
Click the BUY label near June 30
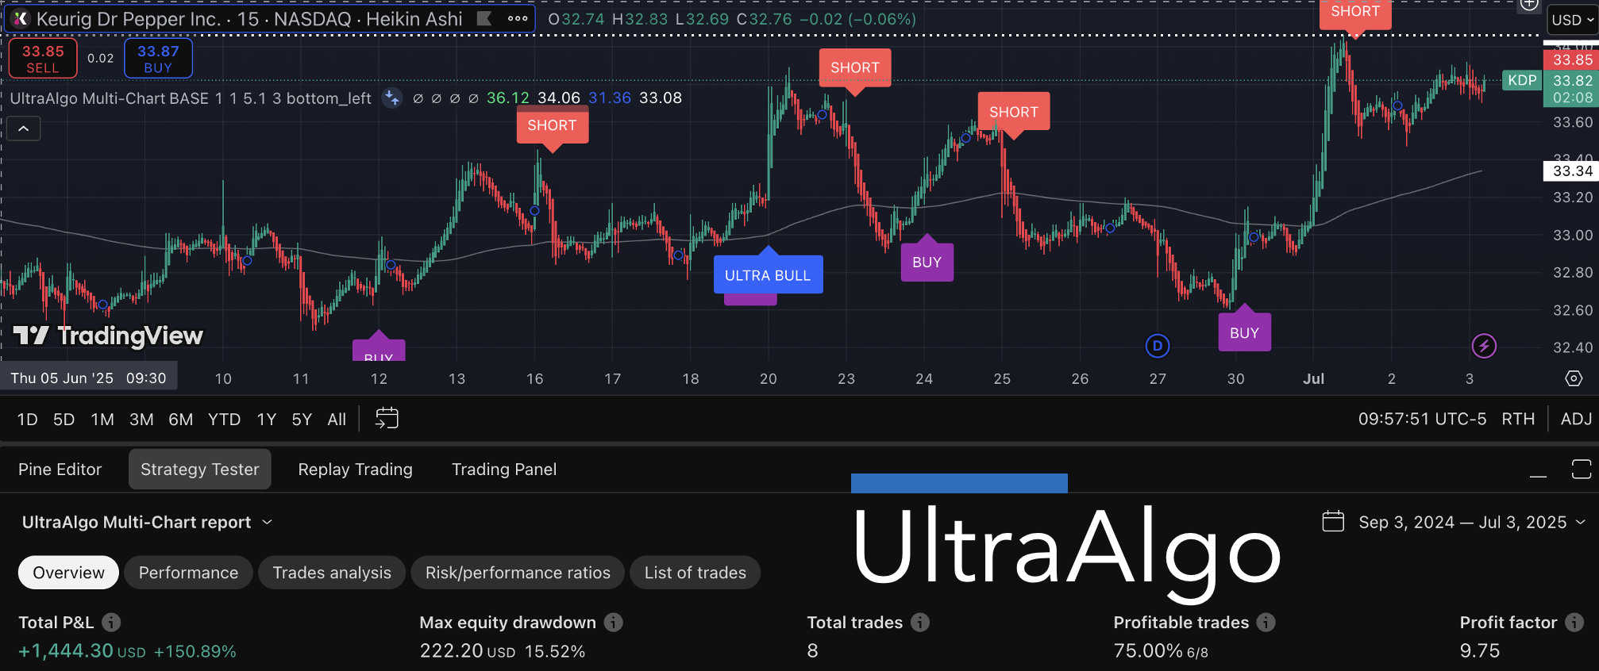(1245, 333)
